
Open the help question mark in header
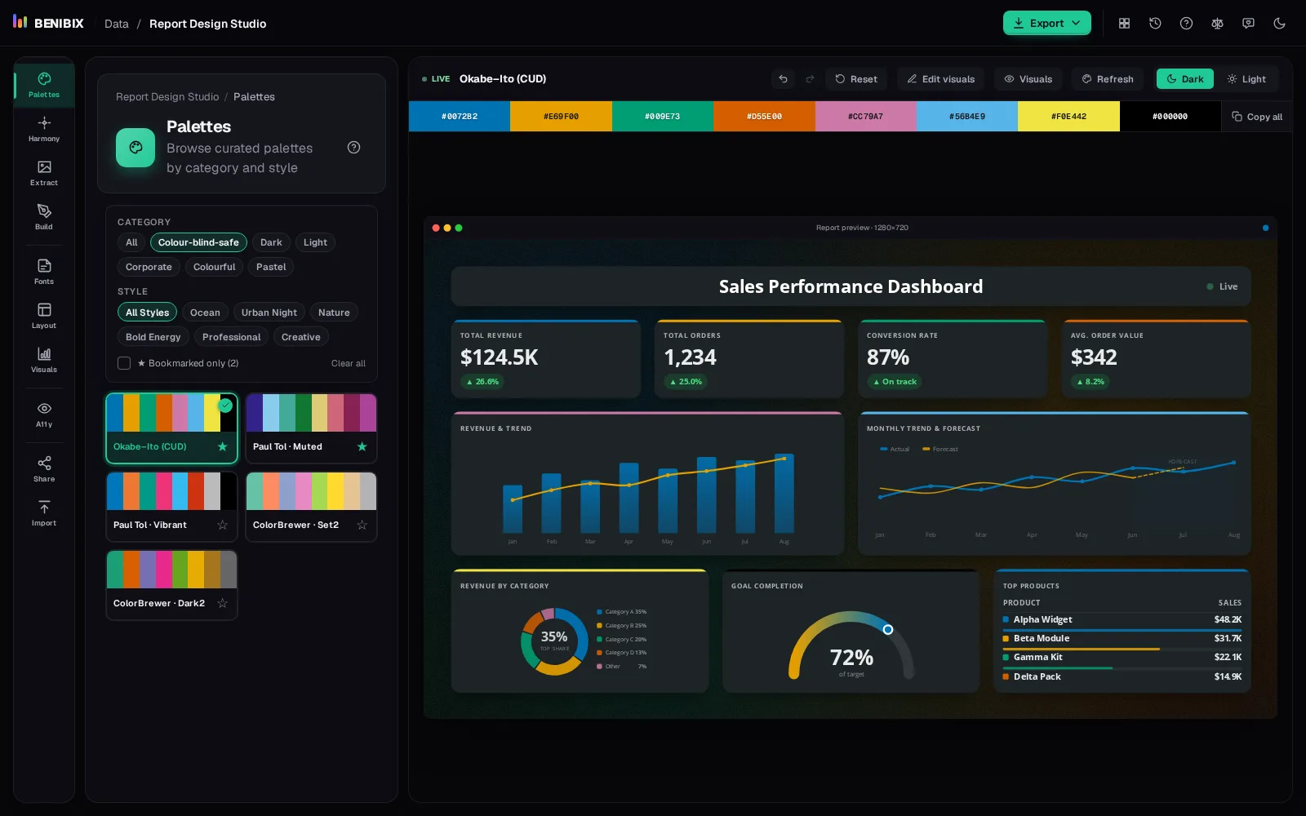(x=1186, y=24)
